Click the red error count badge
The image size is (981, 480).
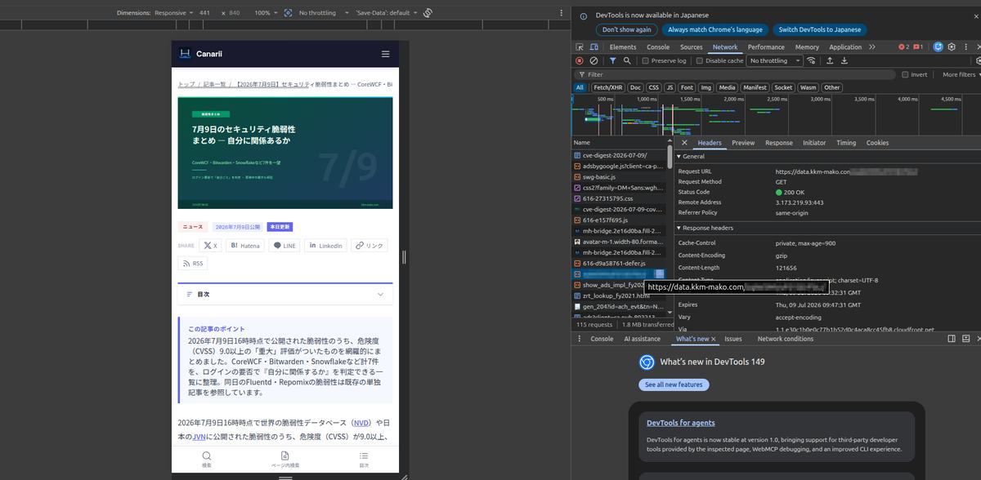[x=903, y=47]
